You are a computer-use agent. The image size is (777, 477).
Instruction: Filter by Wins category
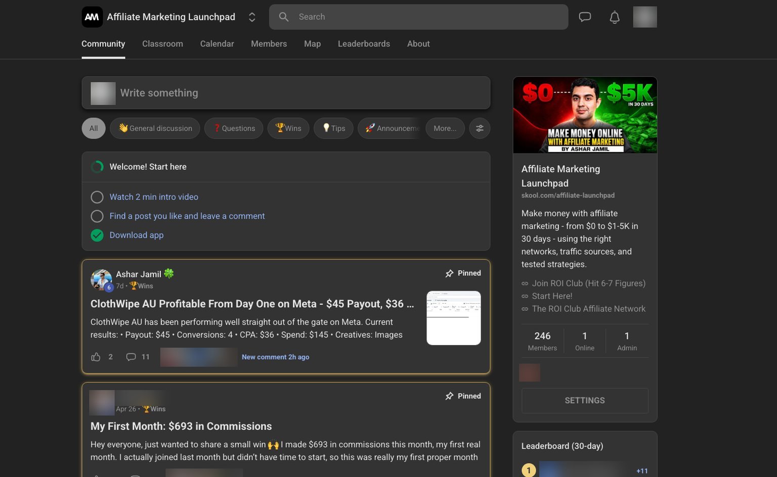[x=288, y=128]
